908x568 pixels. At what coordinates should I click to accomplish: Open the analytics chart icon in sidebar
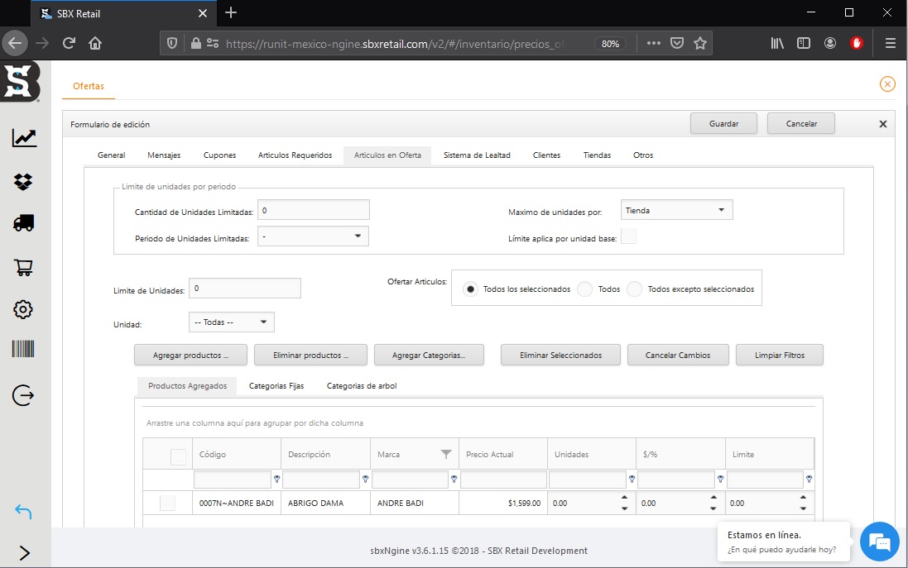point(24,138)
